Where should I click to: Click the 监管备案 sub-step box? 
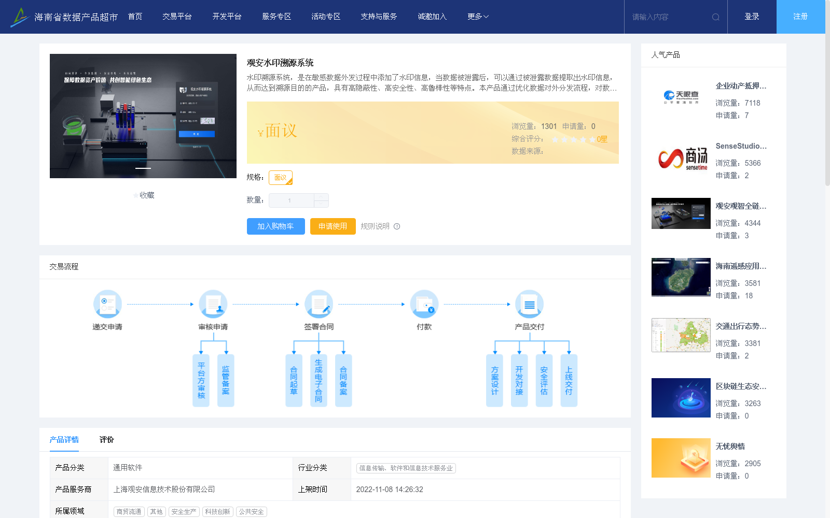pyautogui.click(x=226, y=380)
